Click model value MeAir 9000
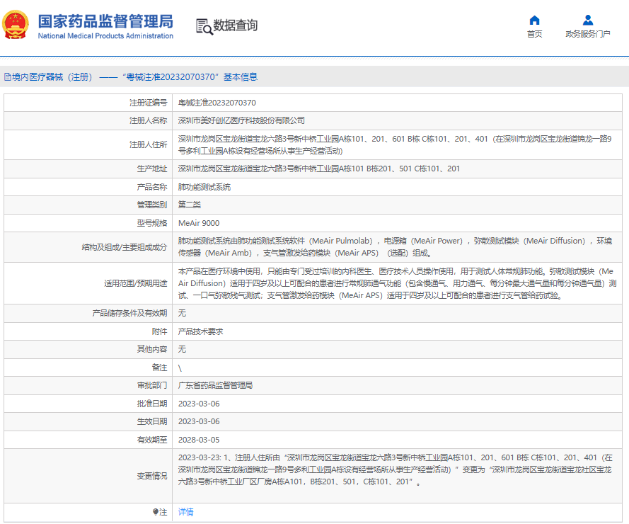The height and width of the screenshot is (524, 629). tap(199, 223)
